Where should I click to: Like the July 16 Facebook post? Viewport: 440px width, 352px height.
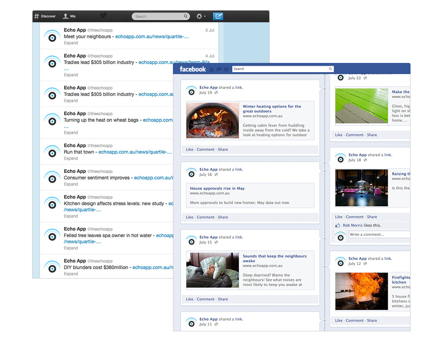tap(190, 217)
